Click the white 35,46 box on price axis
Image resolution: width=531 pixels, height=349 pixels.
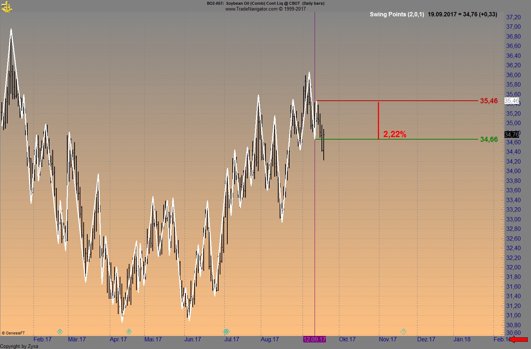[x=511, y=101]
